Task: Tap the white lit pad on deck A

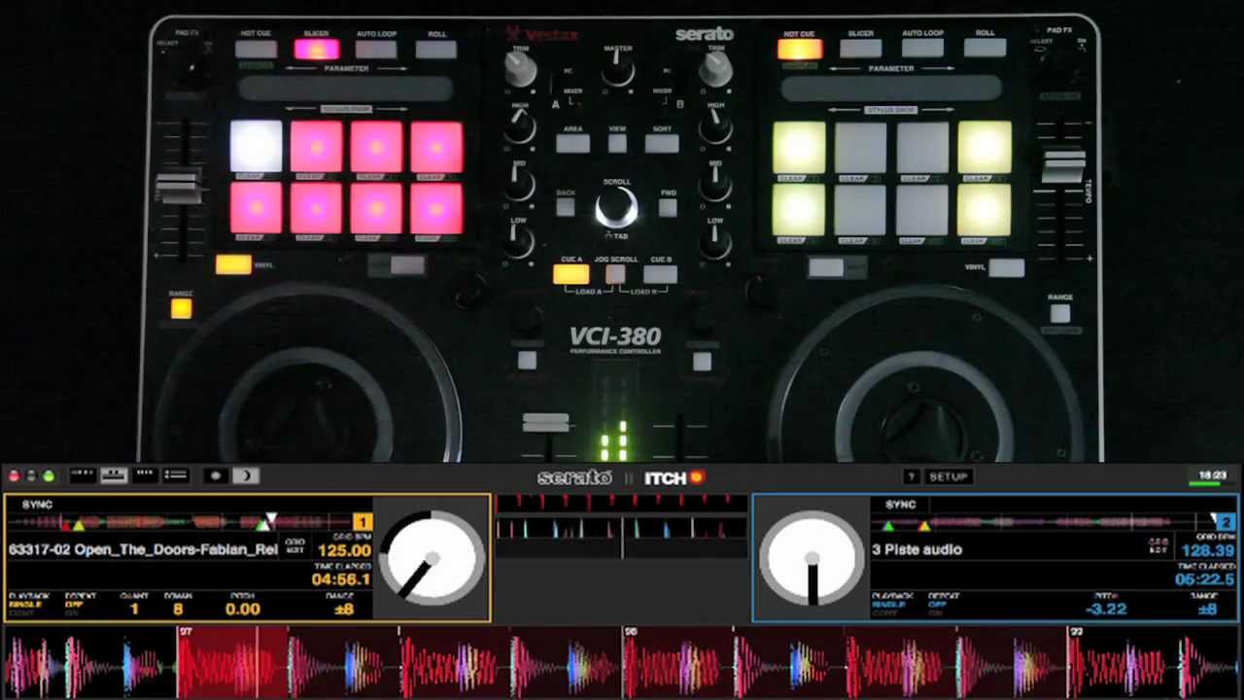Action: pos(256,147)
